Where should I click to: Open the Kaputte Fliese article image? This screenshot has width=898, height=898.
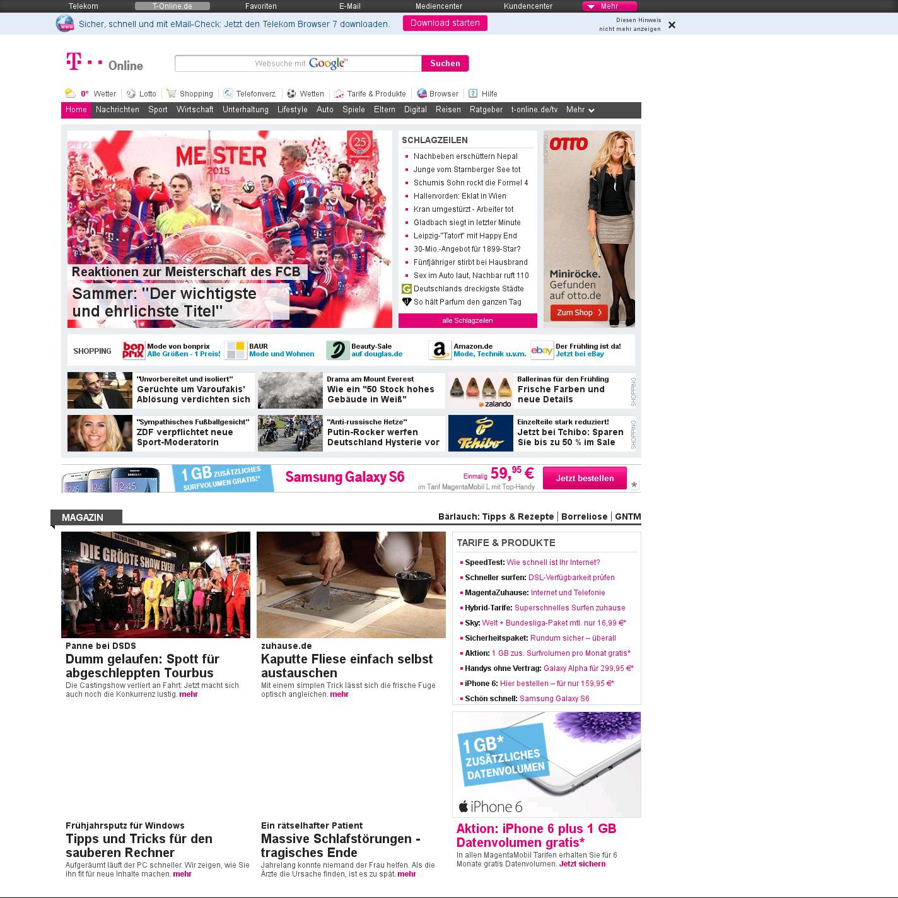tap(351, 585)
